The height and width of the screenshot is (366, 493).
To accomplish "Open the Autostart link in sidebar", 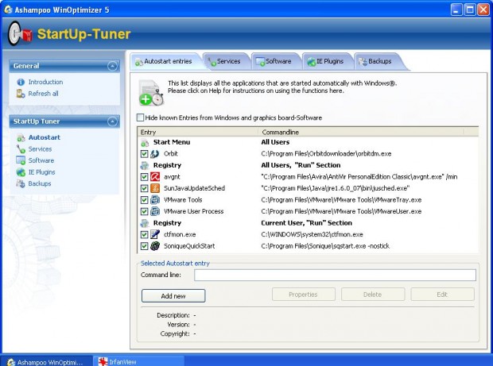I will [45, 137].
